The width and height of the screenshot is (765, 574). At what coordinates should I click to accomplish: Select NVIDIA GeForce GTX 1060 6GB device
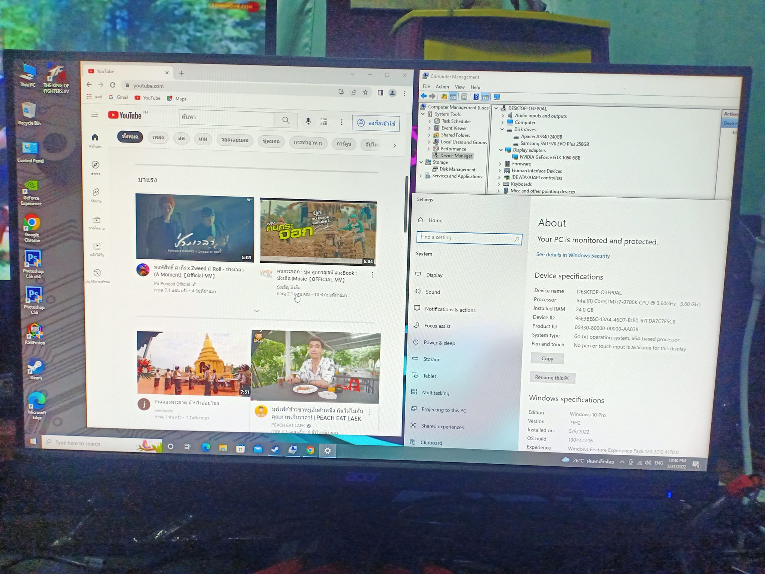click(550, 157)
